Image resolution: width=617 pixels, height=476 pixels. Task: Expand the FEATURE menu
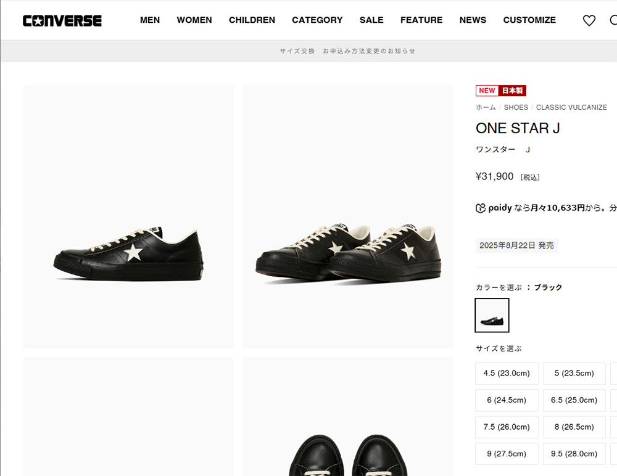pyautogui.click(x=421, y=20)
